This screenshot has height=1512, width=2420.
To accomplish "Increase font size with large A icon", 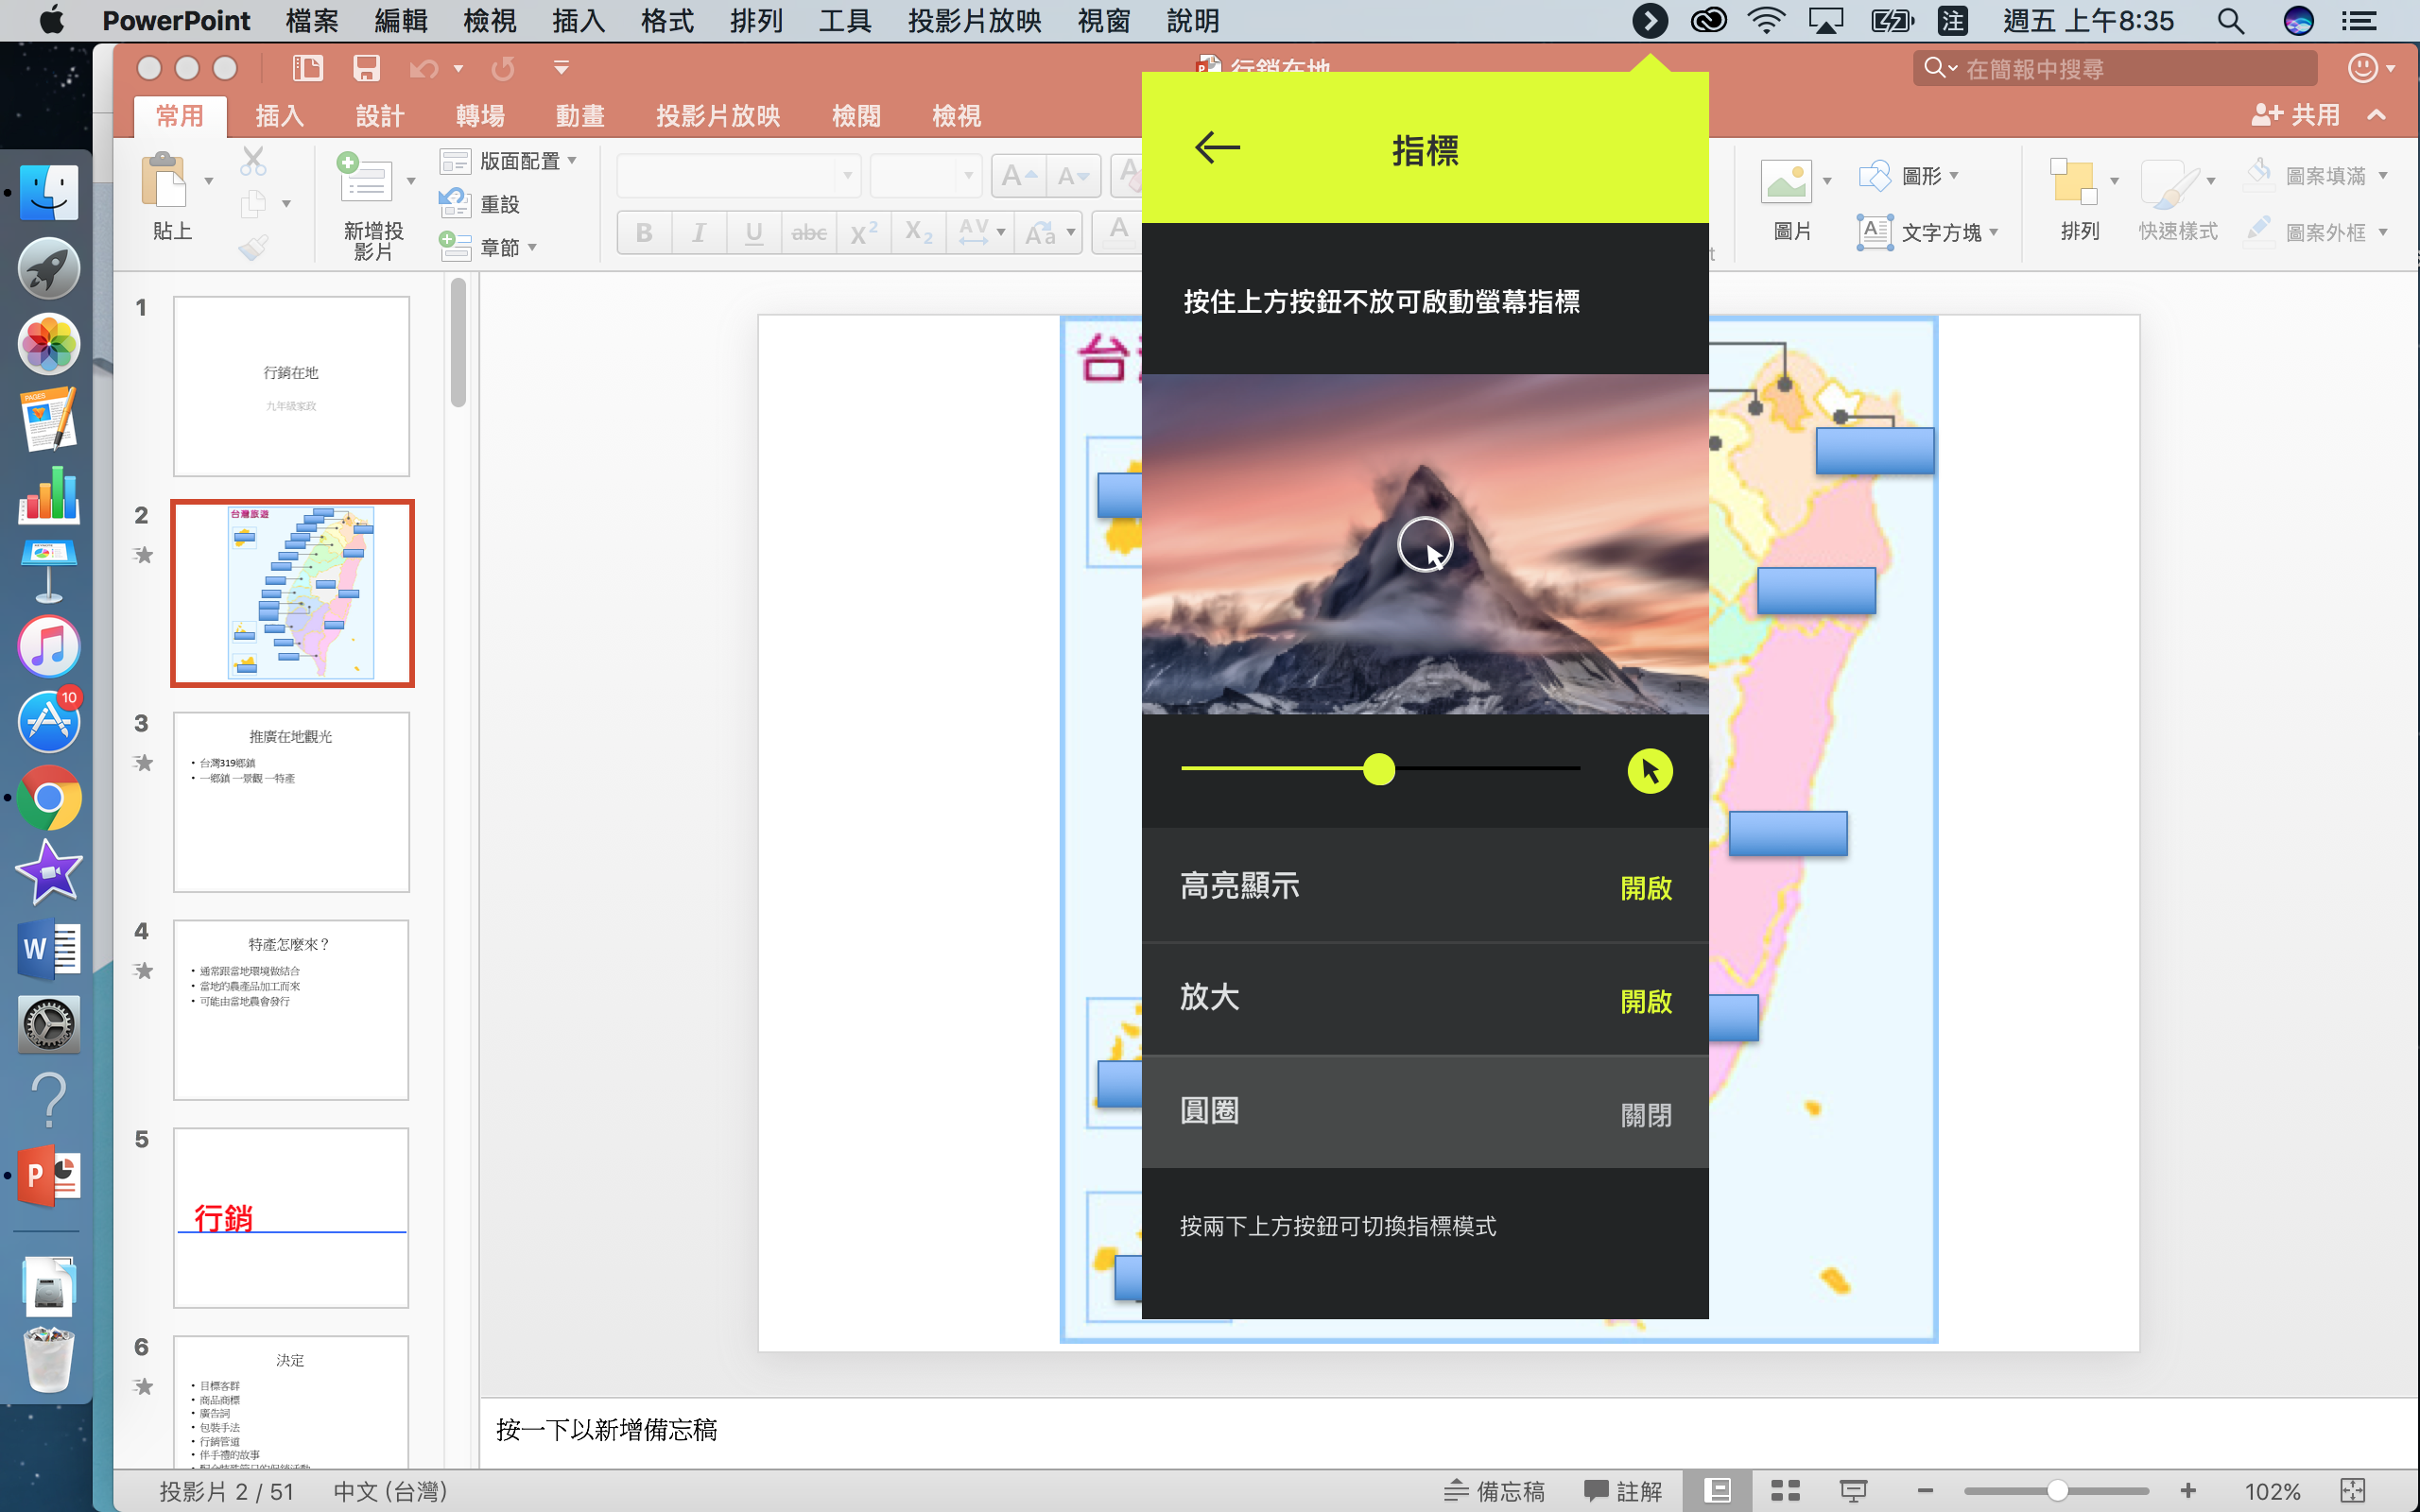I will [x=1019, y=177].
